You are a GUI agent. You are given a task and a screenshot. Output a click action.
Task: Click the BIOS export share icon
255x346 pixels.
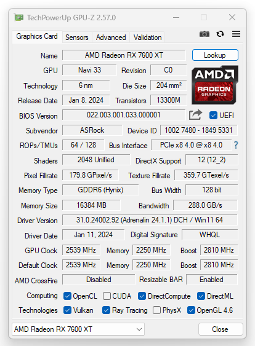click(195, 115)
